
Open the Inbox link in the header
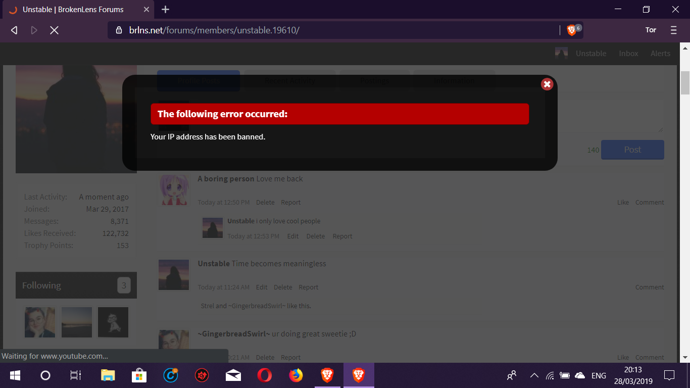click(628, 54)
